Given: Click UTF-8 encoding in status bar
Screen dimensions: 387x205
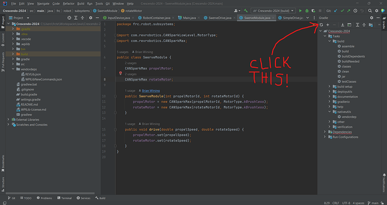Looking at the screenshot, I should click(x=346, y=203).
